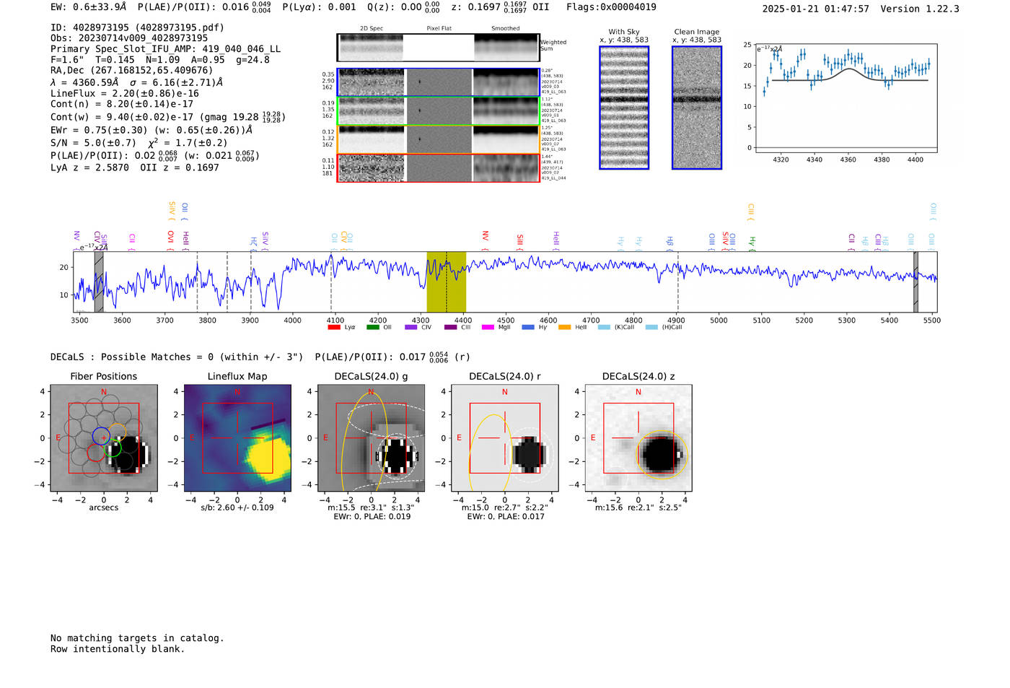Select the (H)CaII legend entry

tap(664, 327)
